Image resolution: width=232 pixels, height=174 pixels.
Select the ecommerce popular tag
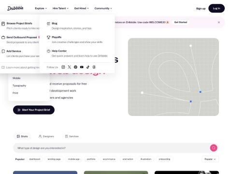109,159
